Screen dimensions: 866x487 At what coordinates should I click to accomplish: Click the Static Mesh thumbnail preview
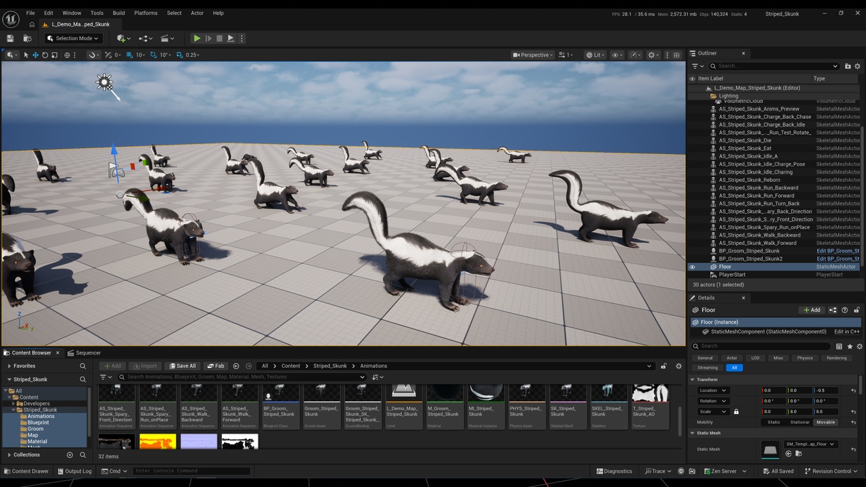tap(770, 450)
